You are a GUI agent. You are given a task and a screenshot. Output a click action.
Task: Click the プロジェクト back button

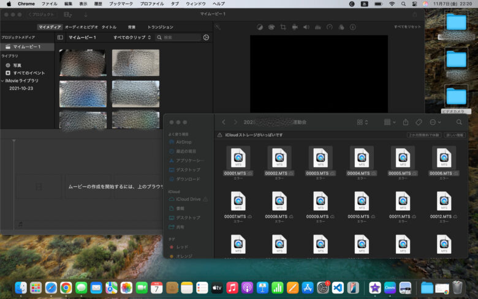pos(42,14)
